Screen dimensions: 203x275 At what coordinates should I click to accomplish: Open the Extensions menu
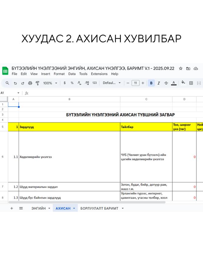(x=99, y=74)
